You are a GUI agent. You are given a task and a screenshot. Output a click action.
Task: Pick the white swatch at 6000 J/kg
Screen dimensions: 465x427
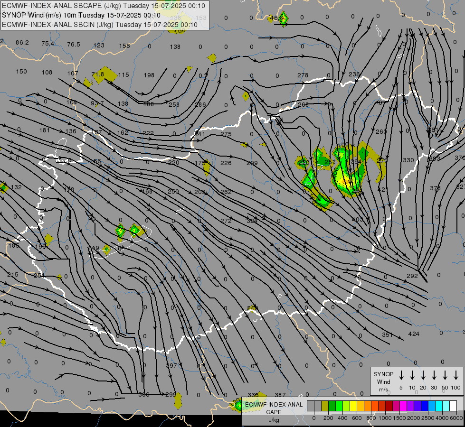click(453, 406)
